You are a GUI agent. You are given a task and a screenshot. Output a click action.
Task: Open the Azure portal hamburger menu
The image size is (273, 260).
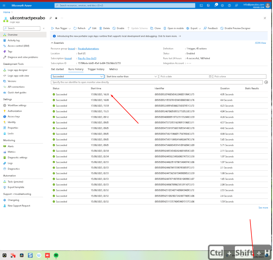tap(4, 5)
